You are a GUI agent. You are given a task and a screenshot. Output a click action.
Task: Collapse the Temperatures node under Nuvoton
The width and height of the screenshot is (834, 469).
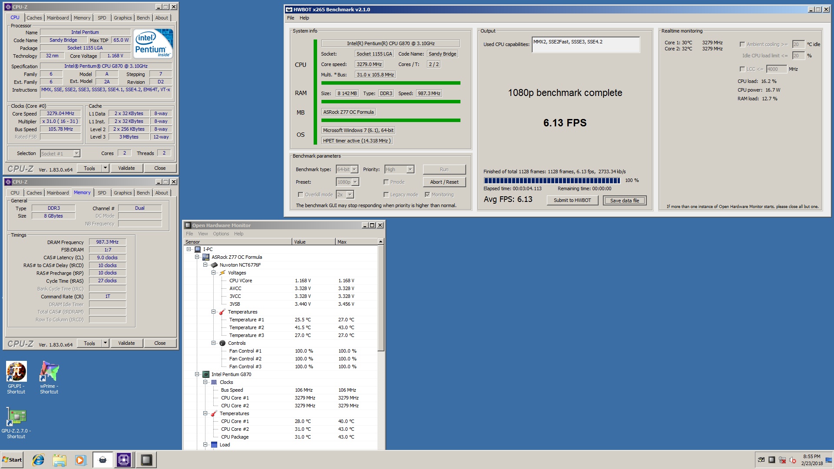pos(214,312)
